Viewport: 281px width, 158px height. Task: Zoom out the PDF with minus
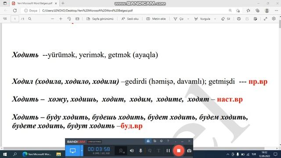click(52, 18)
